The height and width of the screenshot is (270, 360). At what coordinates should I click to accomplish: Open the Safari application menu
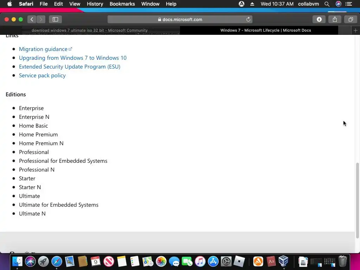point(26,4)
